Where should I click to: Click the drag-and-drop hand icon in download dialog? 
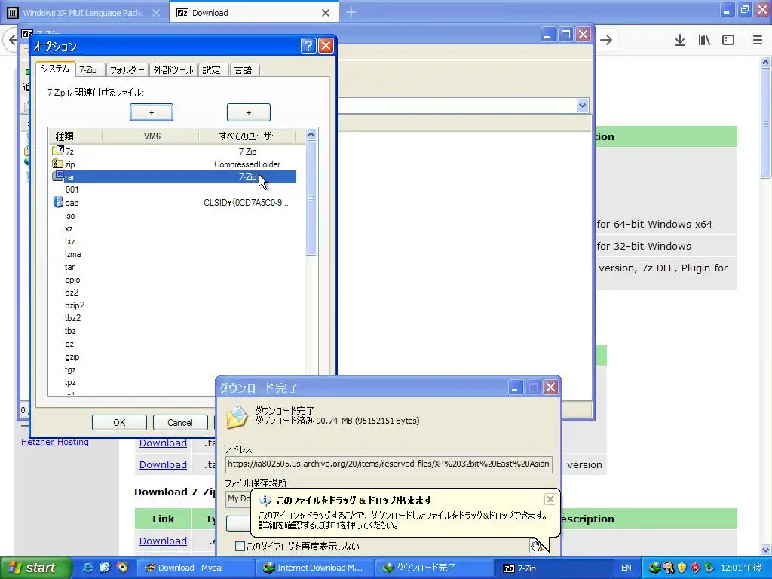click(537, 546)
